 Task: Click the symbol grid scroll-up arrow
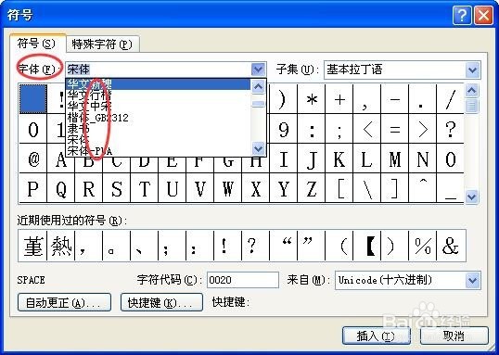click(472, 91)
